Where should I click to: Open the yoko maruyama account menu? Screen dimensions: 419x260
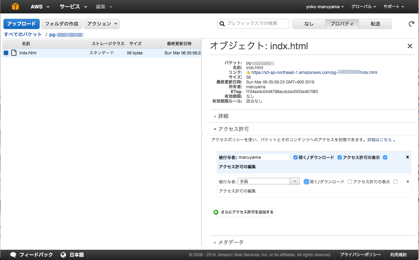click(x=325, y=6)
